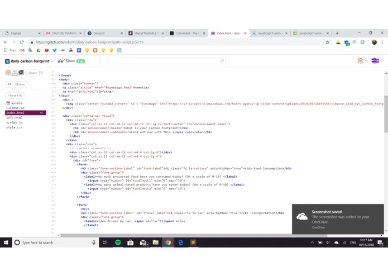
Task: Open the blue calendar-style bookmark
Action: pos(79,50)
